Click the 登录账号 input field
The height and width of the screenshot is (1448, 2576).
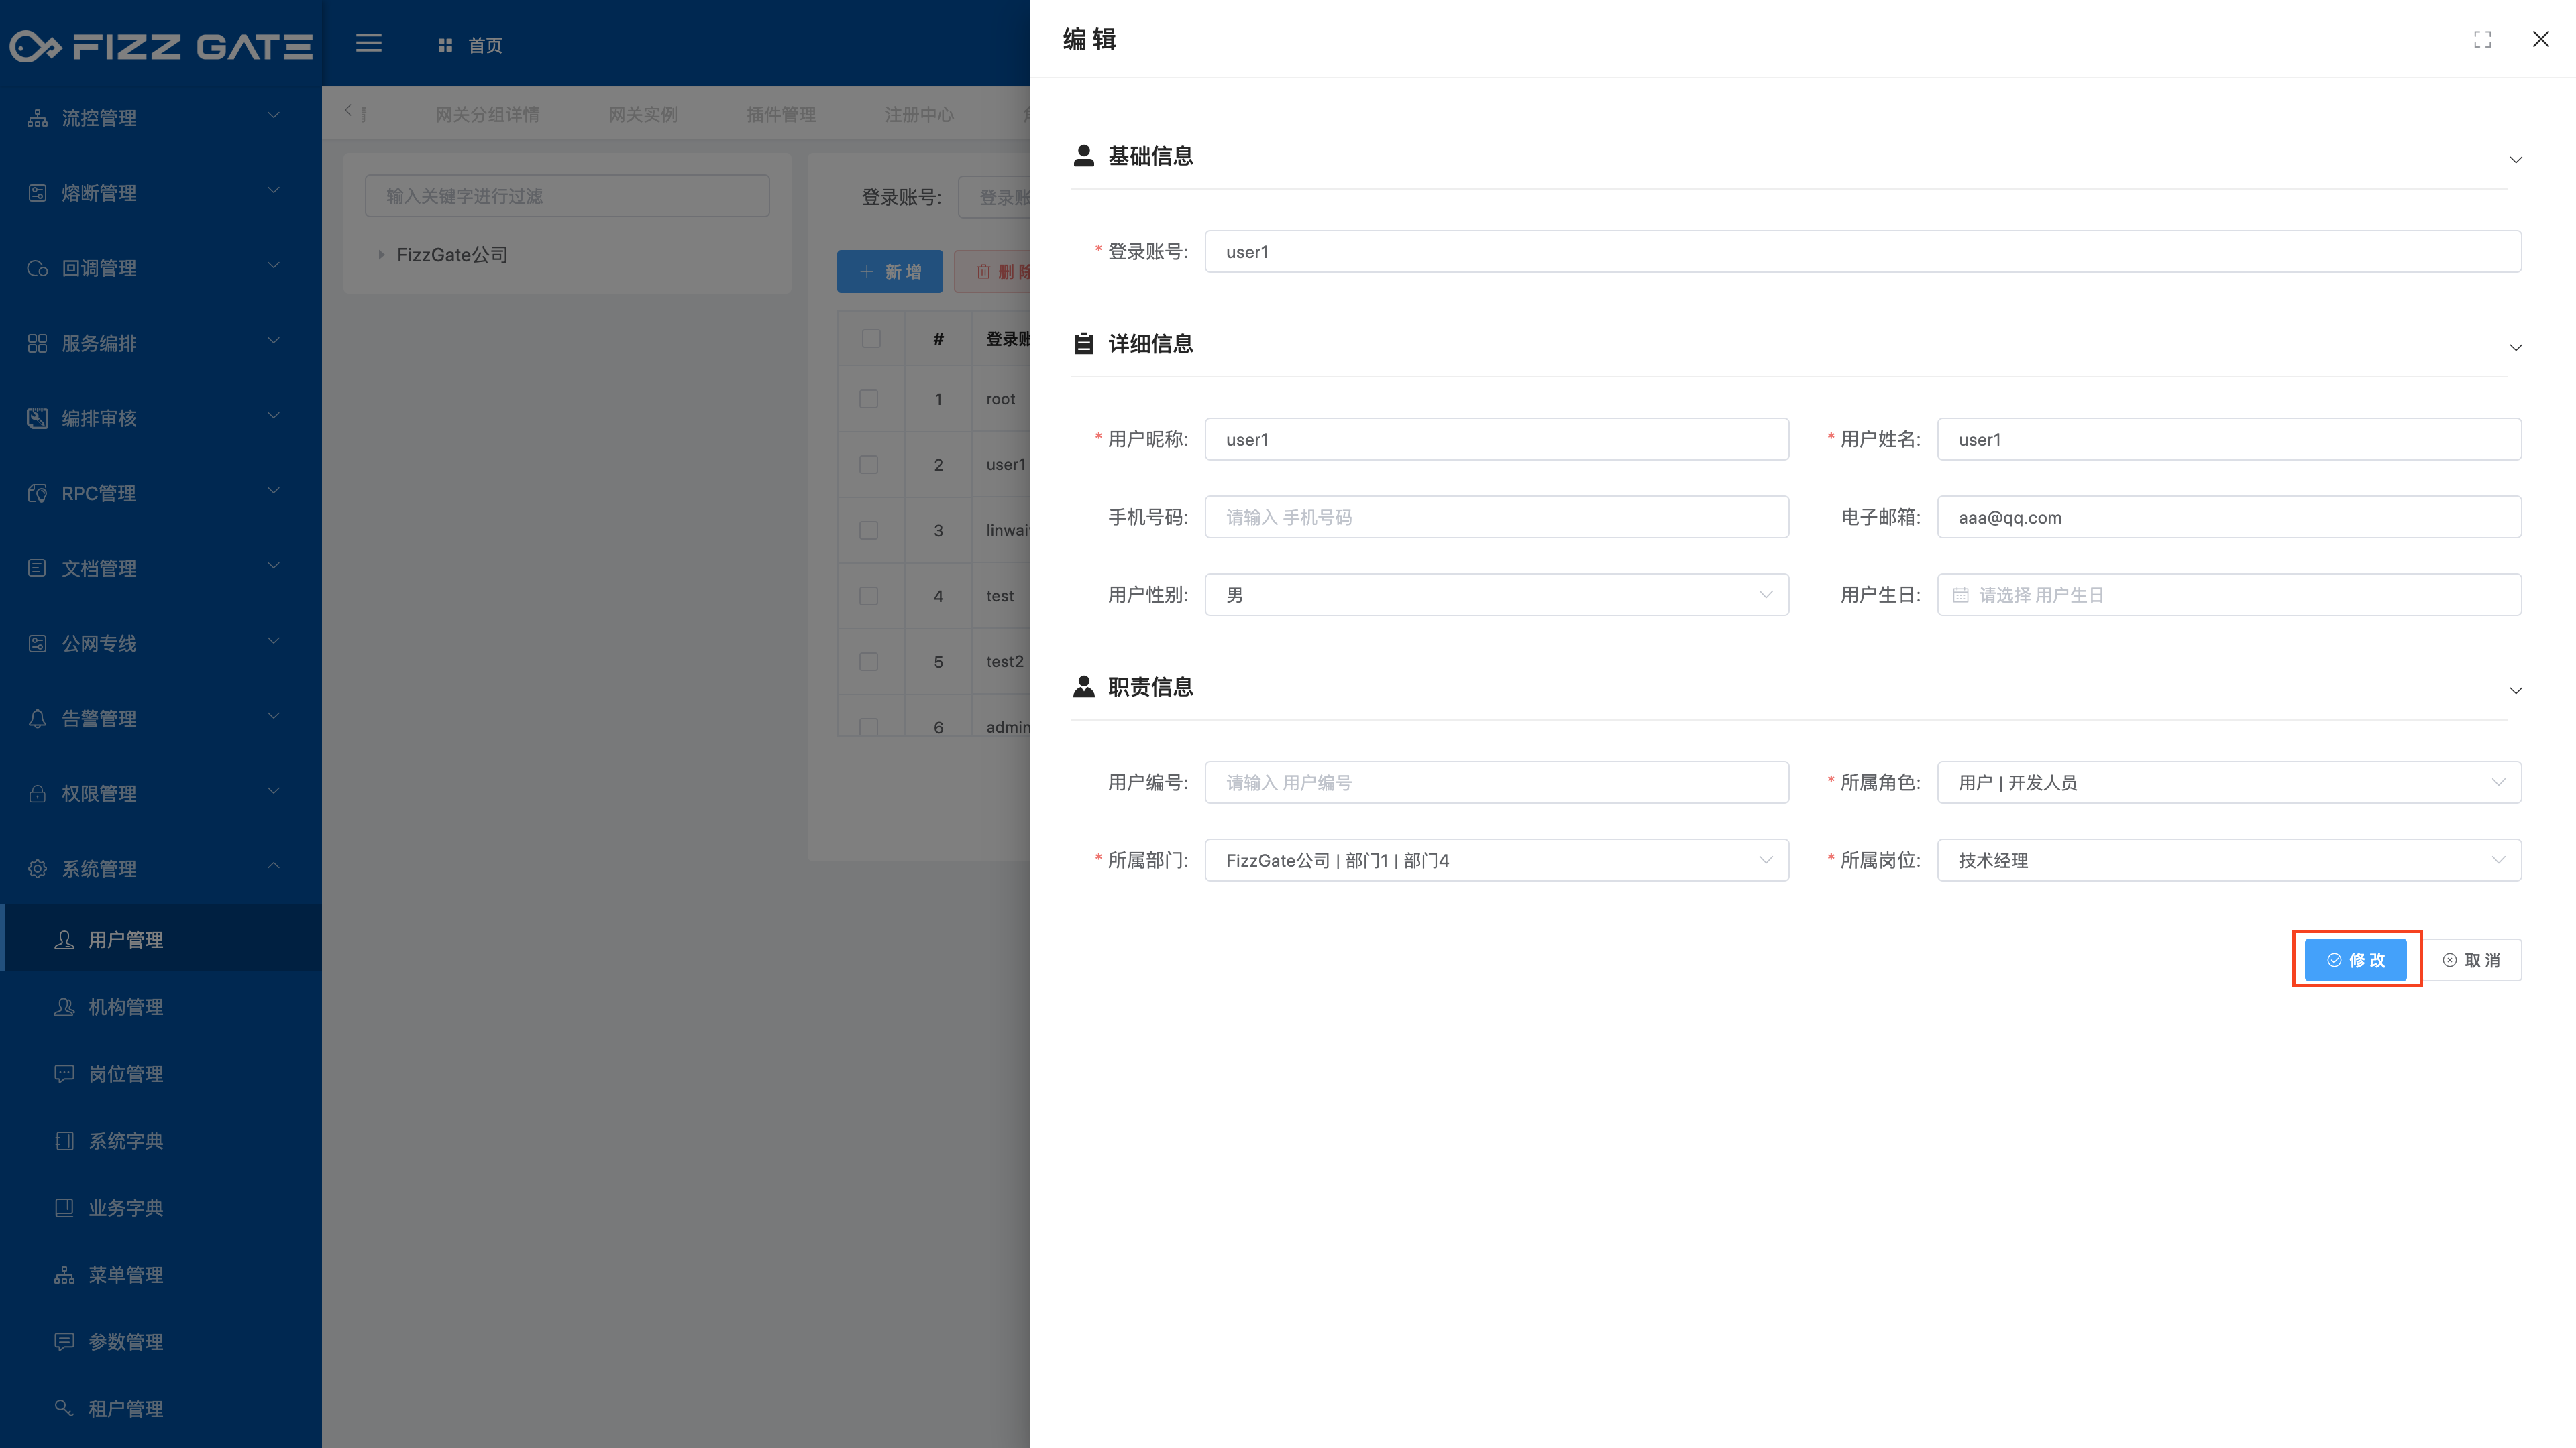1862,252
